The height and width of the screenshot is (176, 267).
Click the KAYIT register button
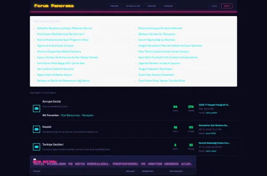227,6
